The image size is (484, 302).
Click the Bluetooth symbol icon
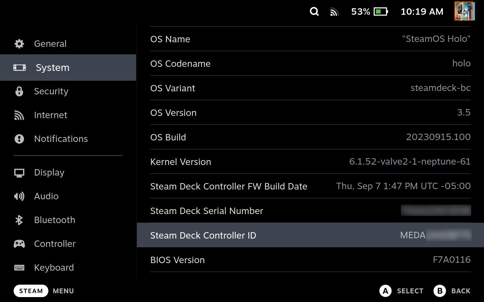click(19, 220)
